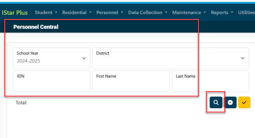Expand the Data Collection menu
255x138 pixels.
148,13
